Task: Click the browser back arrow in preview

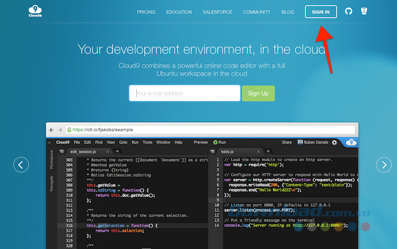Action: point(52,130)
